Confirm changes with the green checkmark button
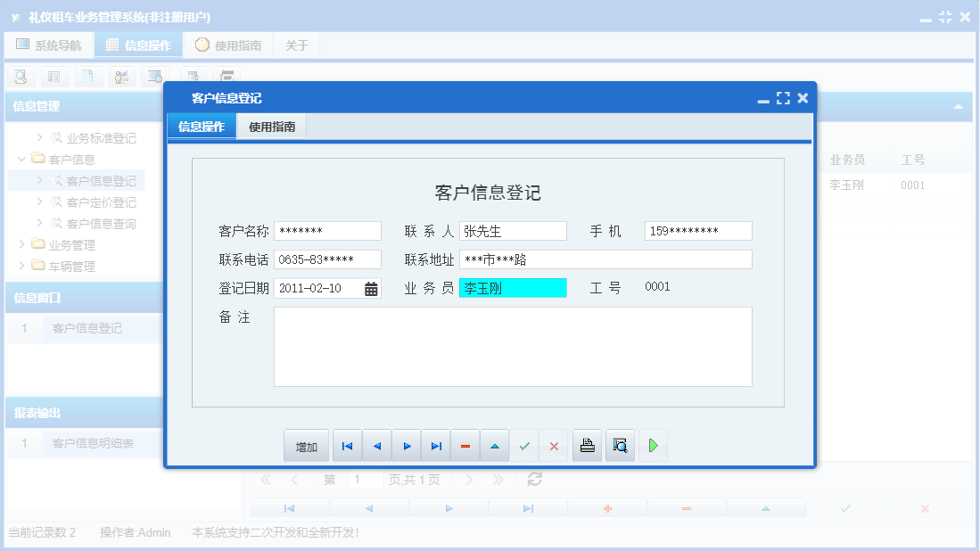The height and width of the screenshot is (551, 980). 524,445
